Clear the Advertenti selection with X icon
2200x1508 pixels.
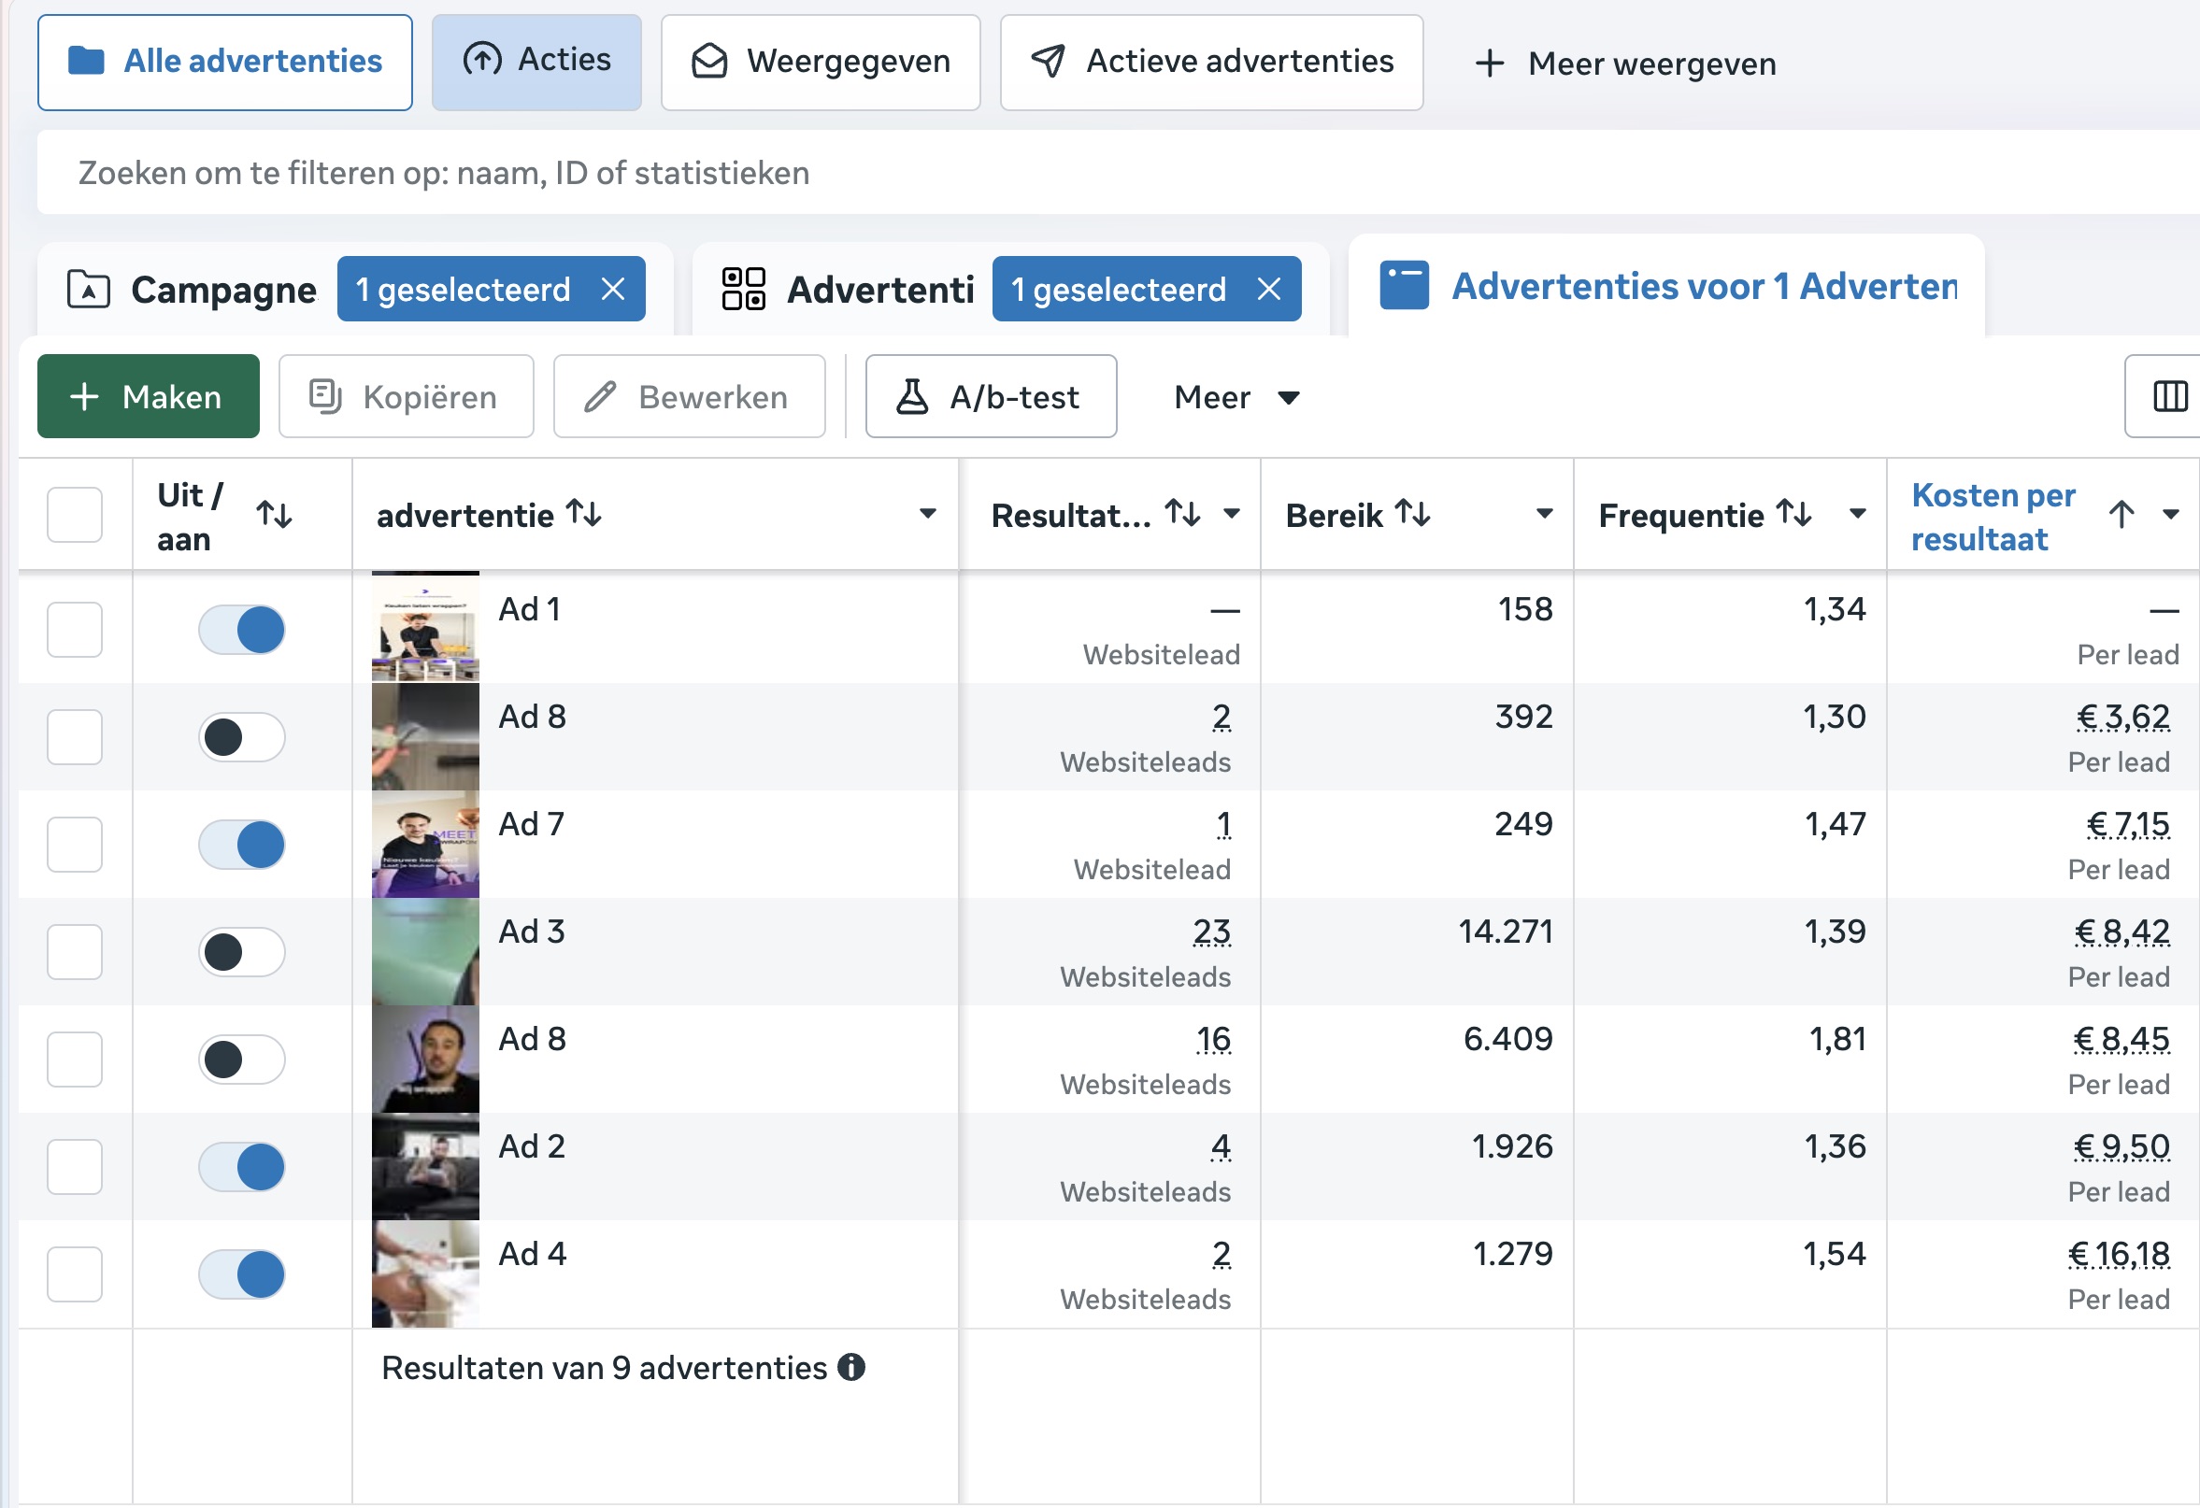[1268, 290]
